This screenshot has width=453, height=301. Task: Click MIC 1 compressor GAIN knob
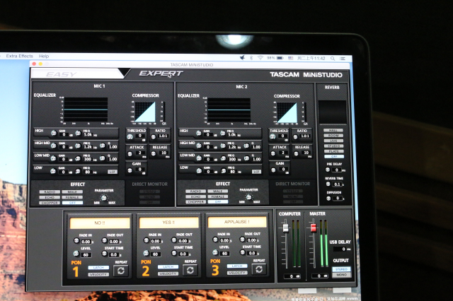coord(130,170)
